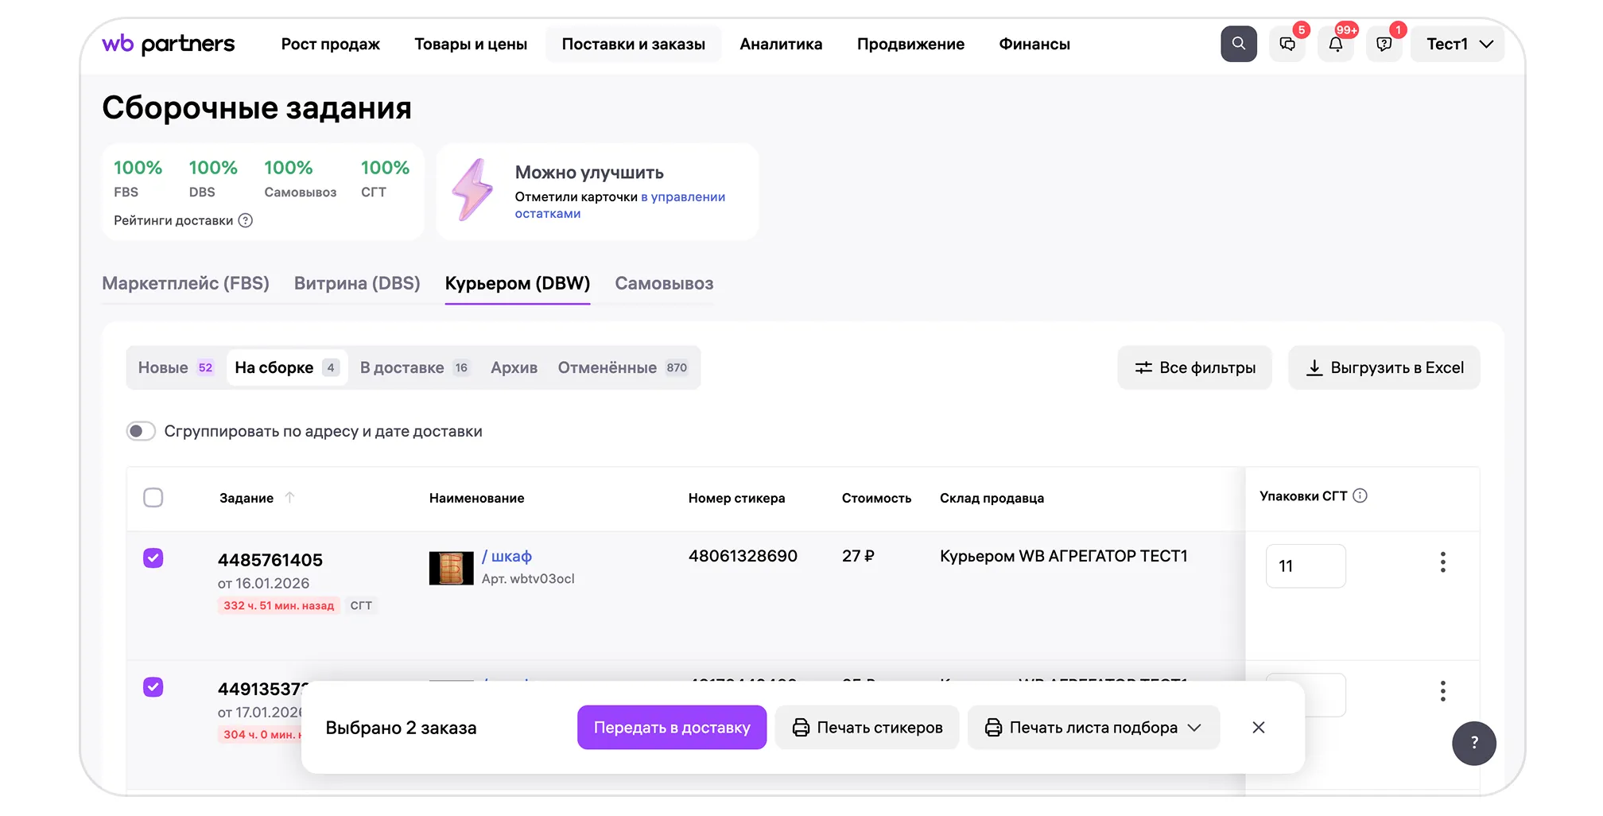
Task: Click the Упаковки СГТ input showing 11
Action: click(1306, 566)
